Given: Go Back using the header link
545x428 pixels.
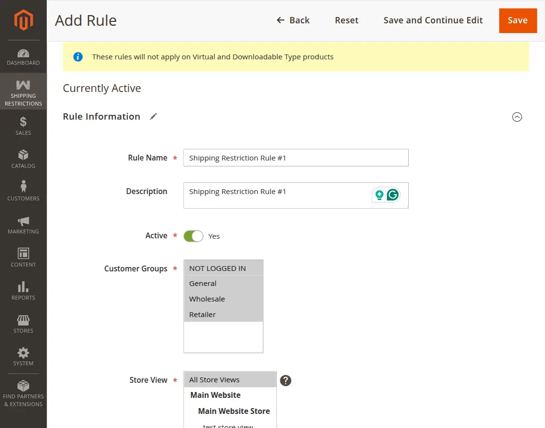Looking at the screenshot, I should (293, 20).
